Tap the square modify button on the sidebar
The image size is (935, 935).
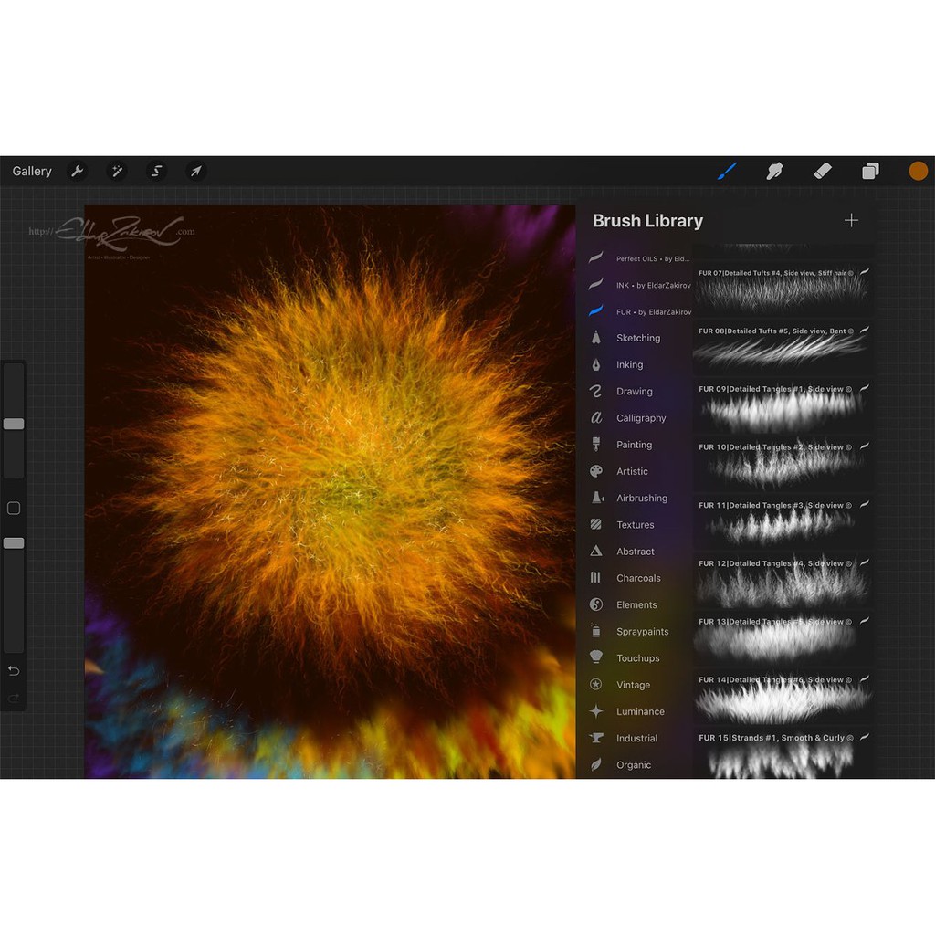[13, 508]
